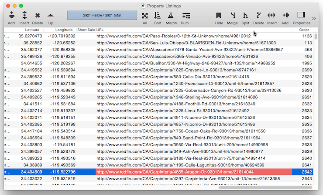This screenshot has height=195, width=323.
Task: Click latitude value 35.6270473
Action: point(30,36)
